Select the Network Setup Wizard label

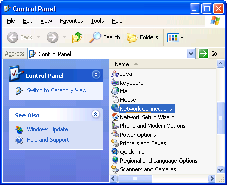click(x=147, y=117)
